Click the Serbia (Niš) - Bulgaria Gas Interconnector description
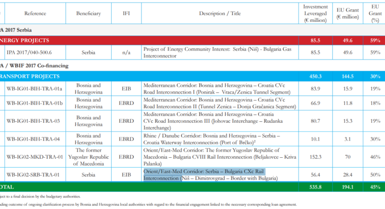The width and height of the screenshot is (385, 209). (217, 52)
